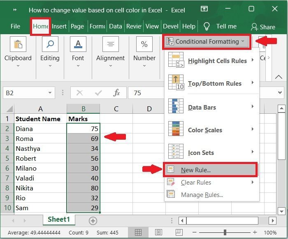Expand the quick access toolbar chevrons
The height and width of the screenshot is (239, 288).
[15, 10]
